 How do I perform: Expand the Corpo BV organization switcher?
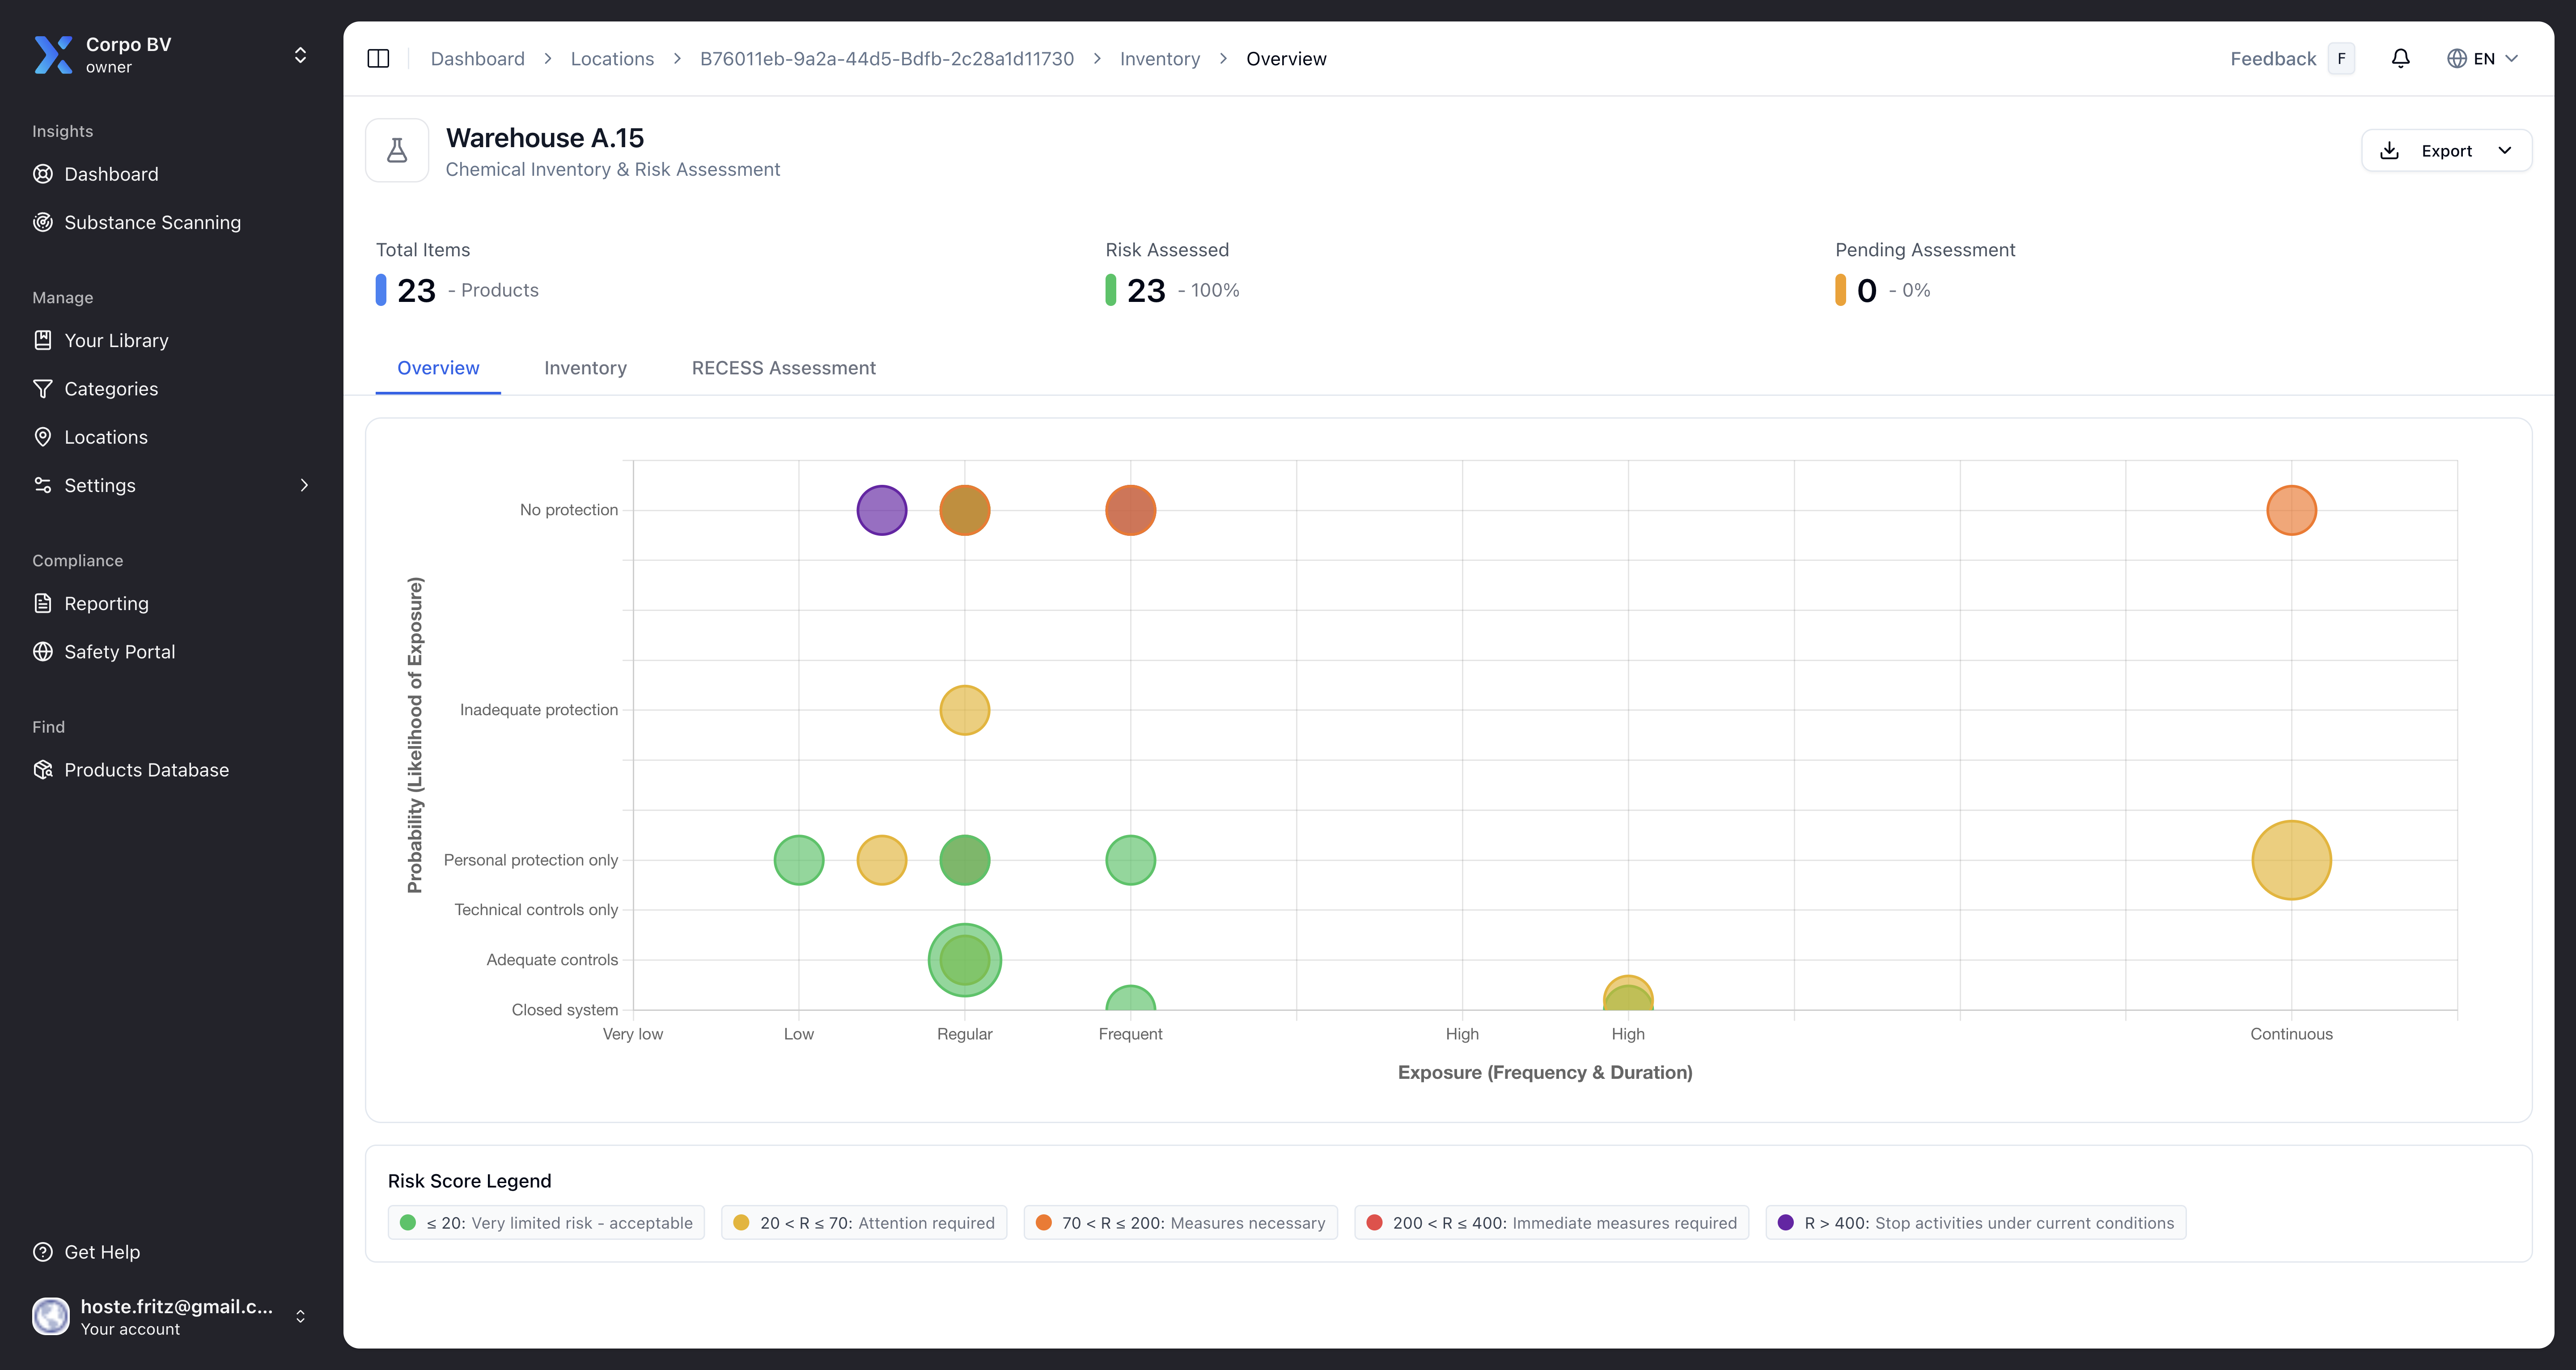point(300,55)
